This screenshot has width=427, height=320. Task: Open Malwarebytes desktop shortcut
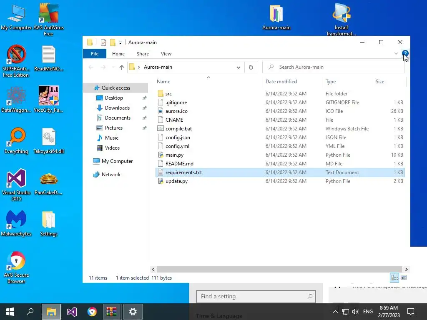pyautogui.click(x=16, y=223)
